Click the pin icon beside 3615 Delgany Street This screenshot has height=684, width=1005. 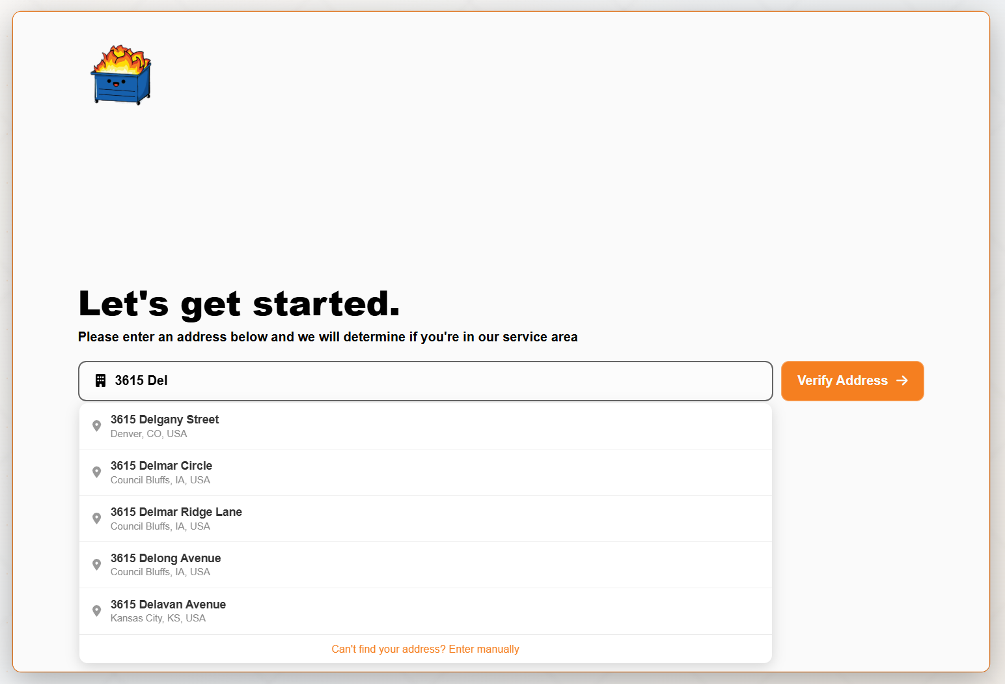[x=96, y=426]
